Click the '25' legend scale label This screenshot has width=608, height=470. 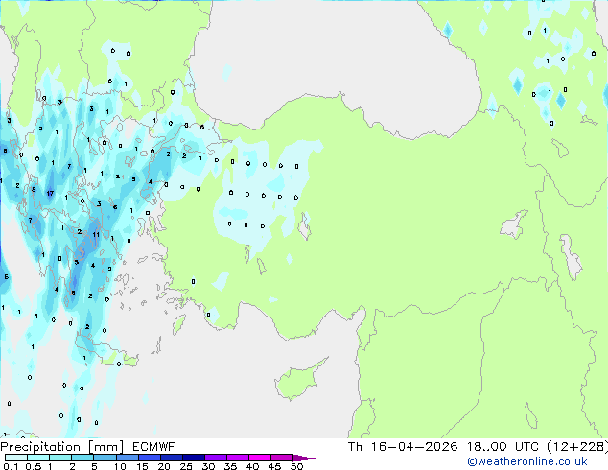[x=186, y=466]
